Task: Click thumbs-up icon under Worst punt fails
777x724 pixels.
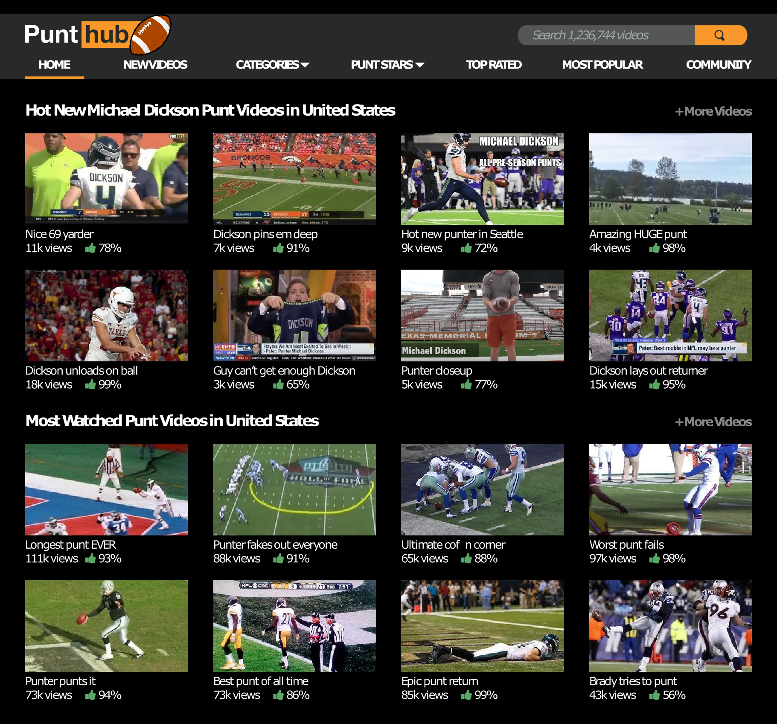Action: click(x=655, y=558)
